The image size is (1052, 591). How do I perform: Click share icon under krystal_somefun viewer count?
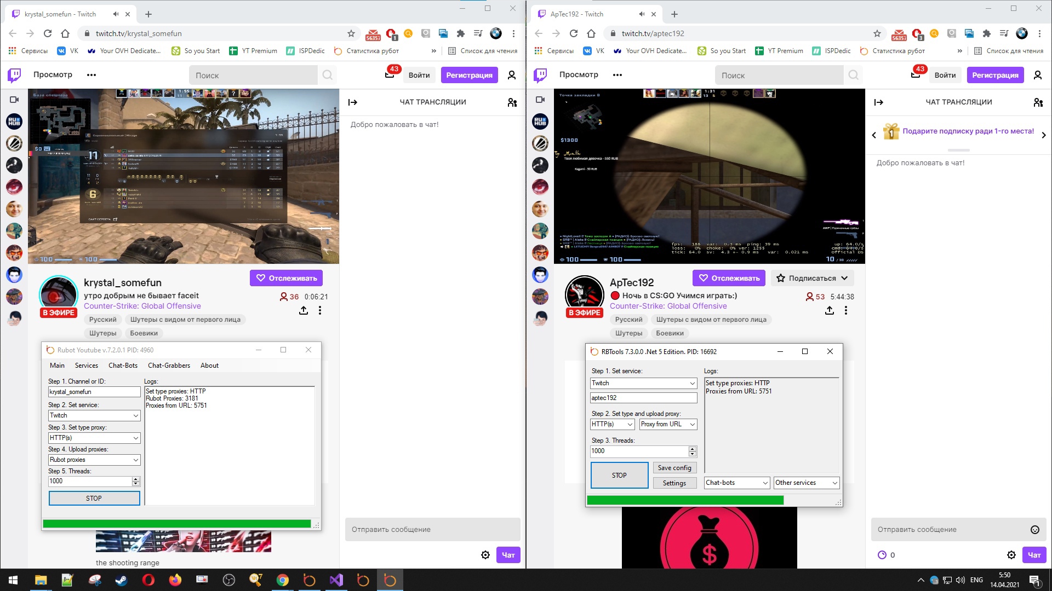click(304, 311)
